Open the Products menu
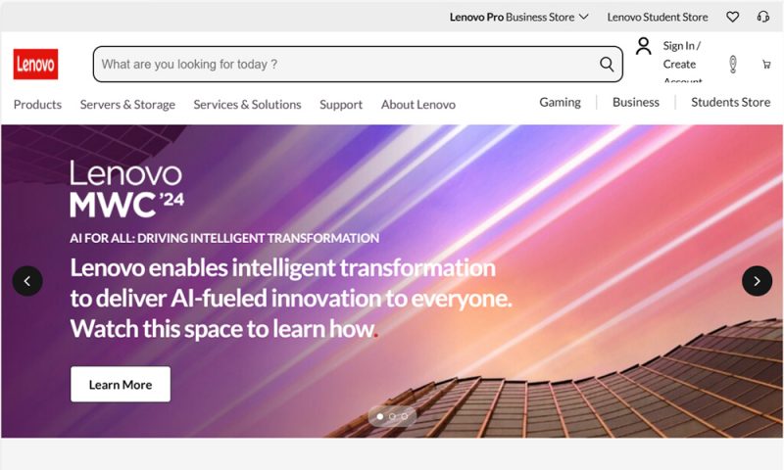This screenshot has height=470, width=784. [37, 105]
